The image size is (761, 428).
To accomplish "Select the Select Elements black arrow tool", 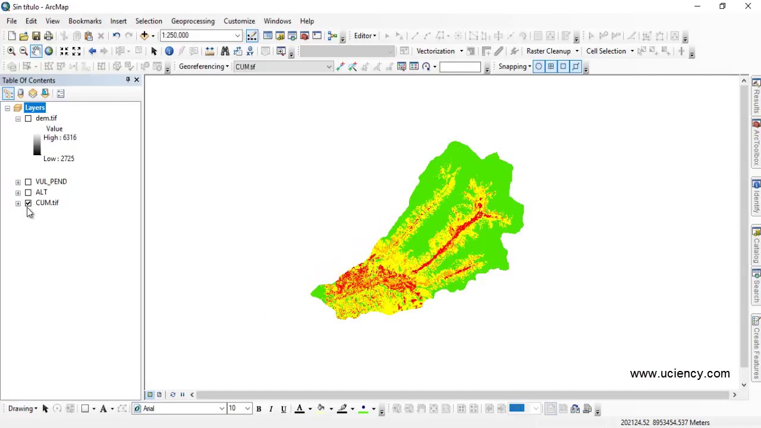I will (x=154, y=51).
